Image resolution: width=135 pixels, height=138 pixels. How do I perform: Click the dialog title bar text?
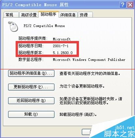click(35, 5)
